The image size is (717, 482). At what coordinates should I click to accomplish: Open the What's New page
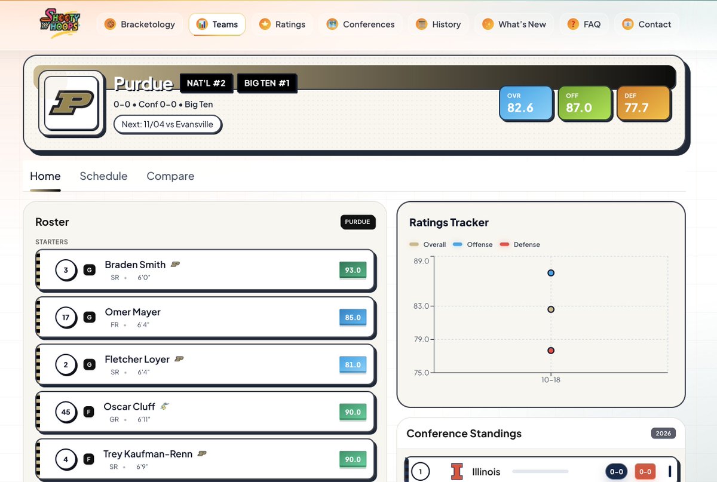(x=514, y=24)
